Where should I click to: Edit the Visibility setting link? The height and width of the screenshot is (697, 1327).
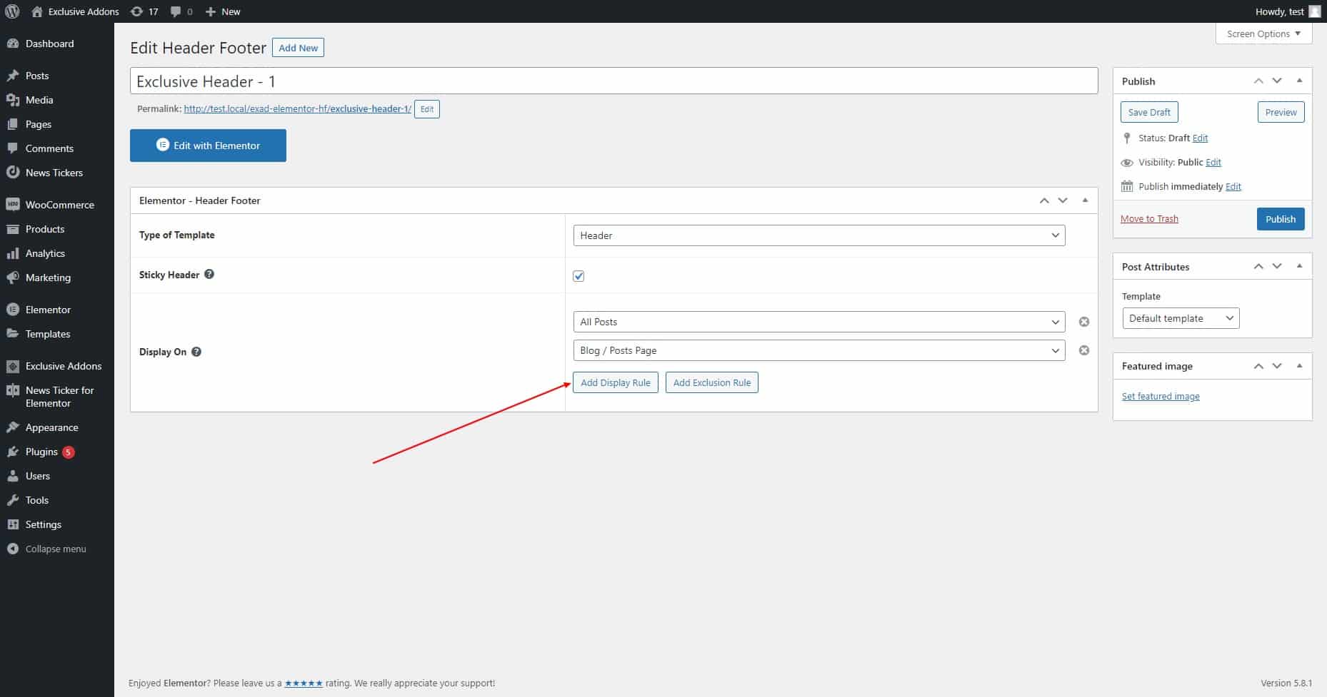(1213, 162)
